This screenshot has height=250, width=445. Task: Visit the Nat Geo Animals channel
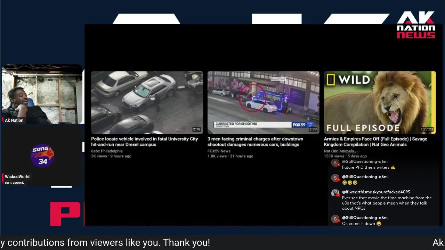[339, 151]
